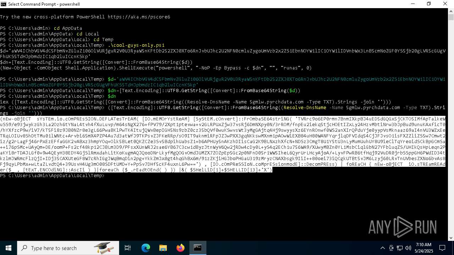
Task: Click the tray icon left of network icon
Action: click(391, 248)
